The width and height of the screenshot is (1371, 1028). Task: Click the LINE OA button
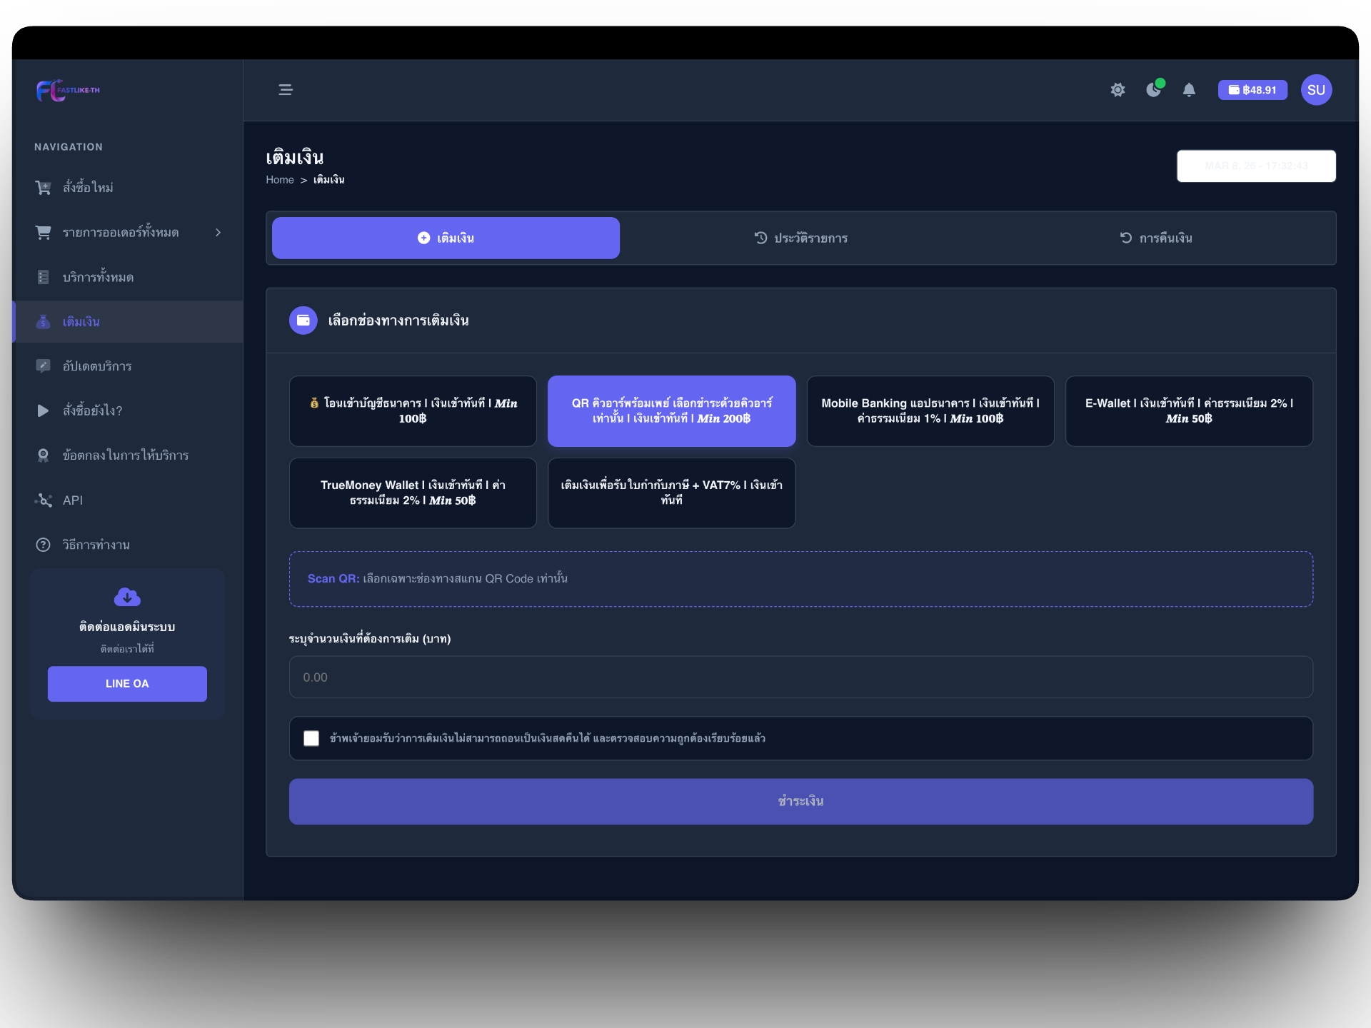127,684
